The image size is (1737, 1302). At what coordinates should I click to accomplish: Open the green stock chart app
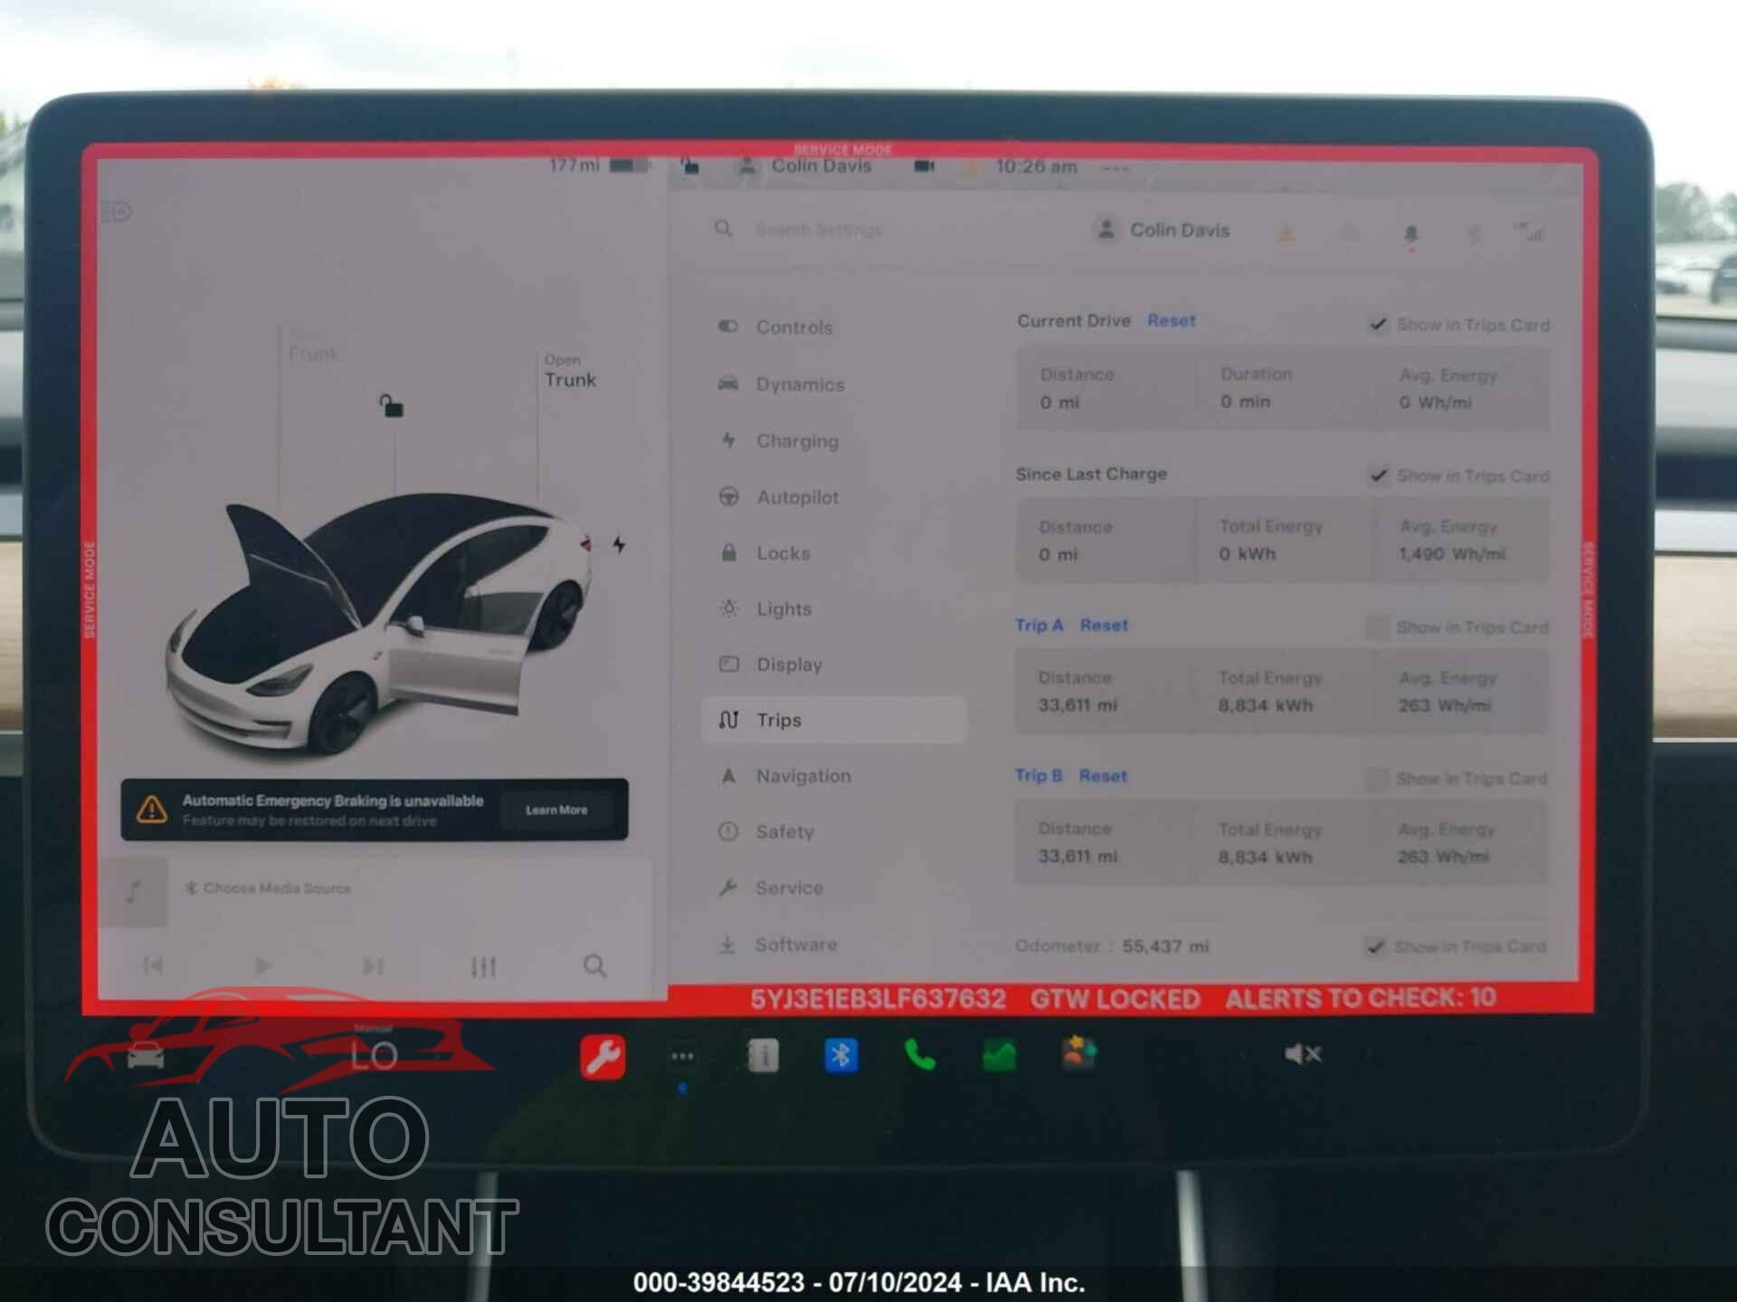pyautogui.click(x=999, y=1055)
